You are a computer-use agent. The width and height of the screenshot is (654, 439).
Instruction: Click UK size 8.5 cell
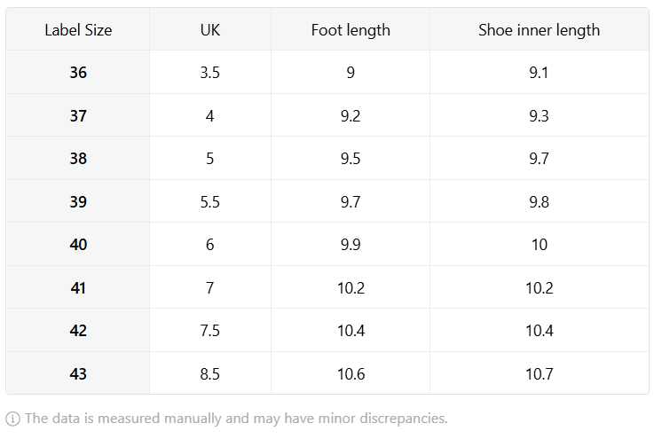[x=210, y=373]
